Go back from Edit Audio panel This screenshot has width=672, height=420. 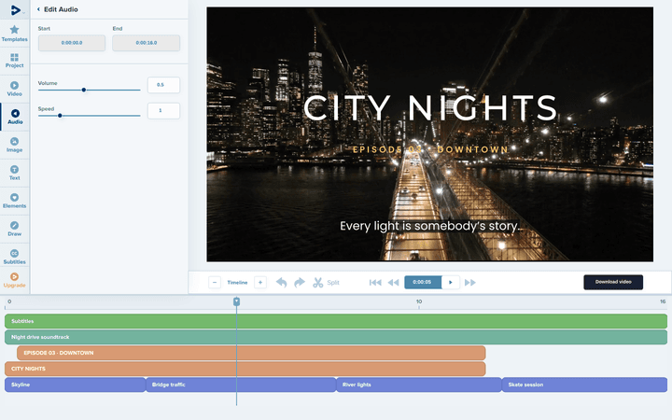point(38,9)
